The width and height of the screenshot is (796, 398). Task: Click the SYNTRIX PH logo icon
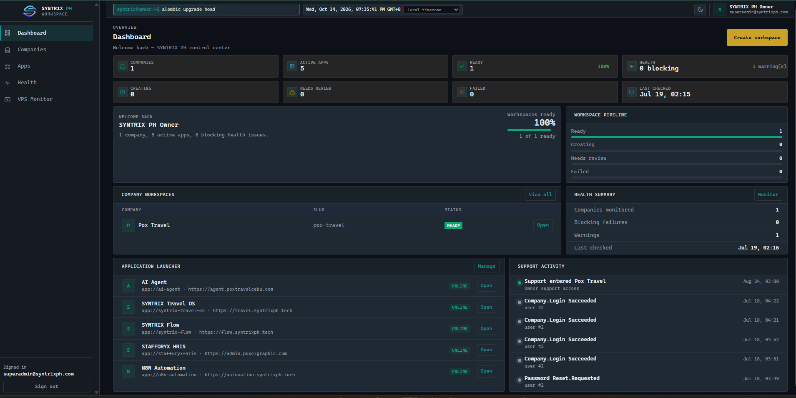click(30, 11)
